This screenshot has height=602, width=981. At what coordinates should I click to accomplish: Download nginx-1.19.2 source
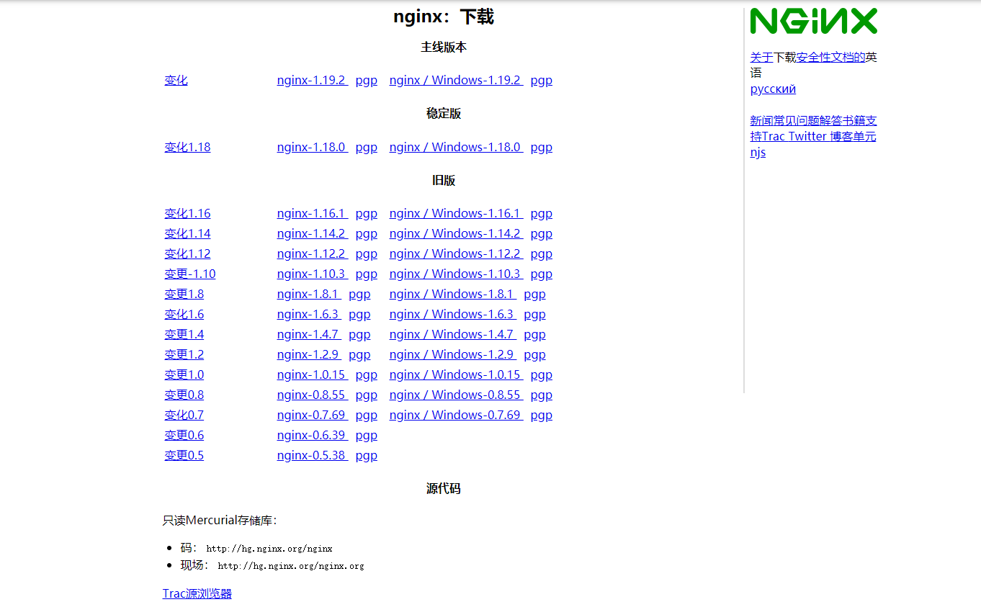[x=312, y=80]
